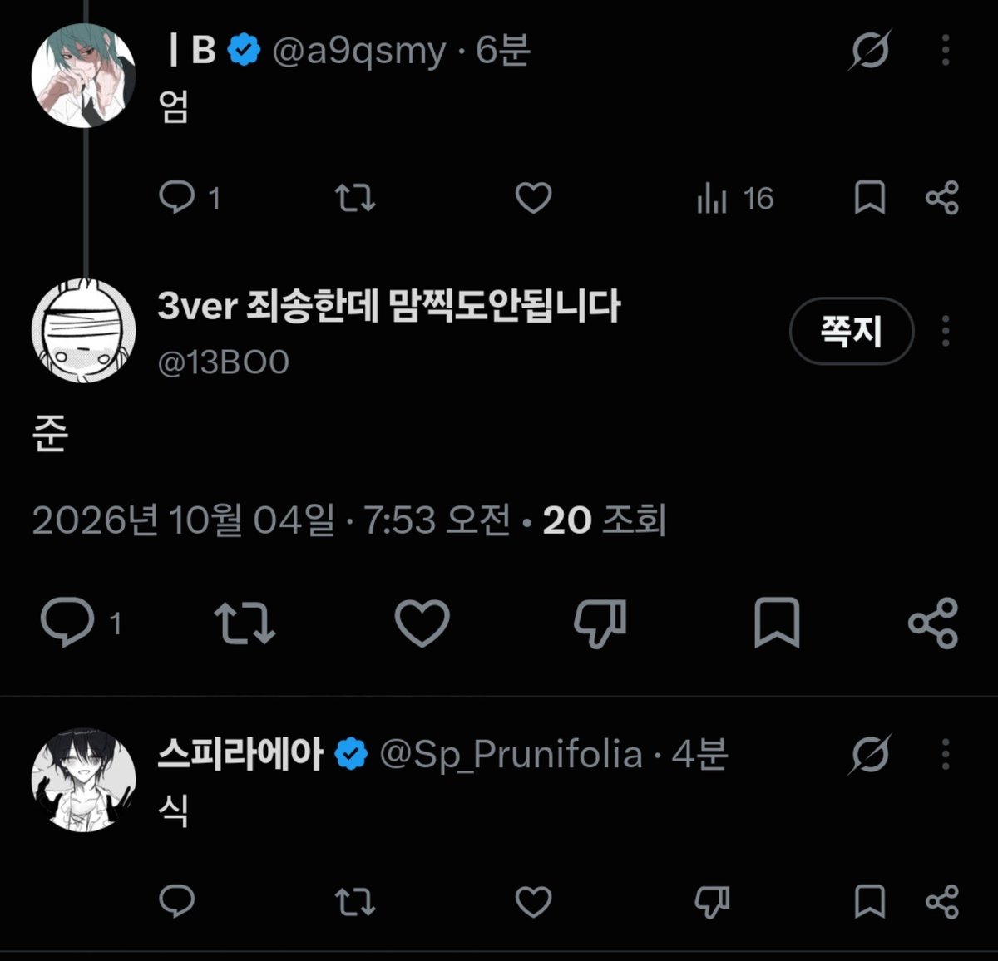This screenshot has height=961, width=998.
Task: Share the main tweet by @13BOO
Action: coord(933,623)
